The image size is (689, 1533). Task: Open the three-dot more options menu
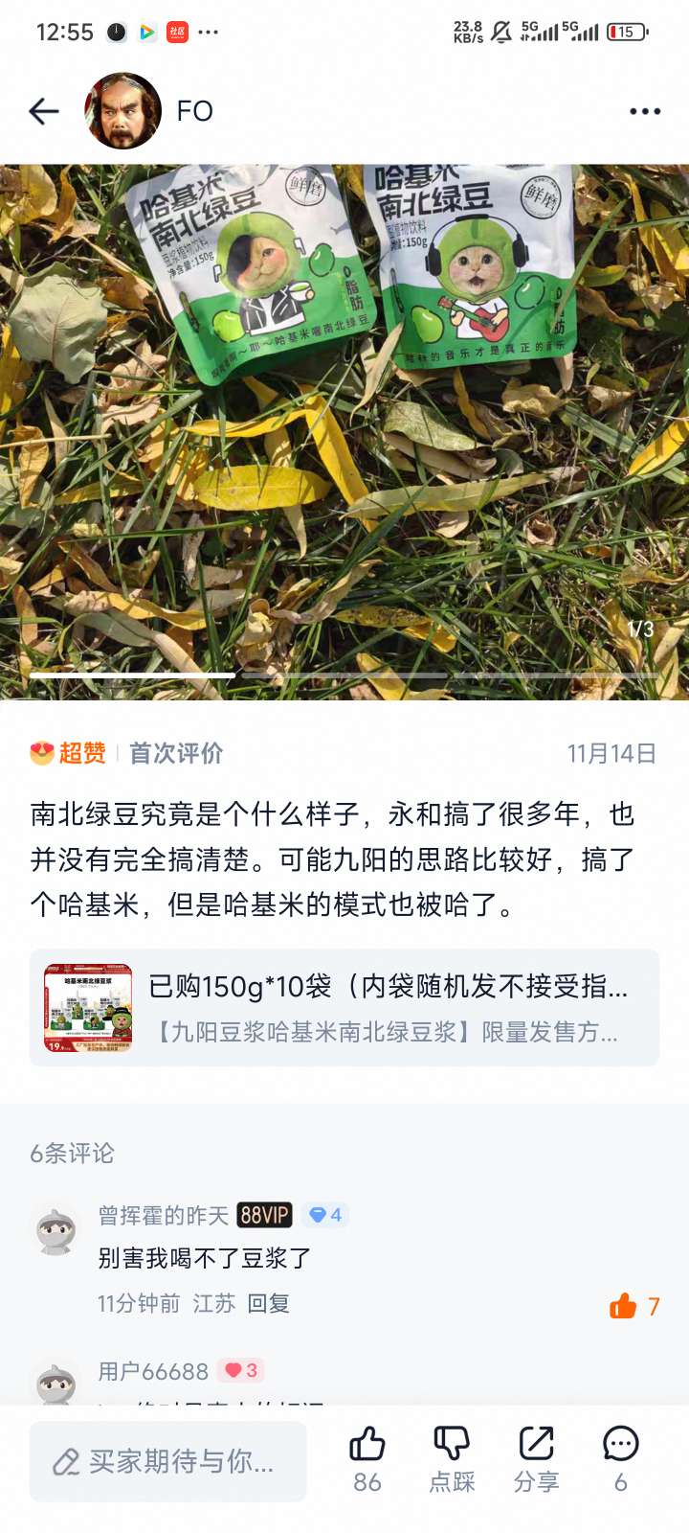coord(645,111)
